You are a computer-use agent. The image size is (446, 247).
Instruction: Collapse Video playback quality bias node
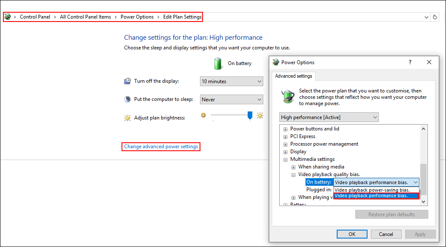point(293,175)
